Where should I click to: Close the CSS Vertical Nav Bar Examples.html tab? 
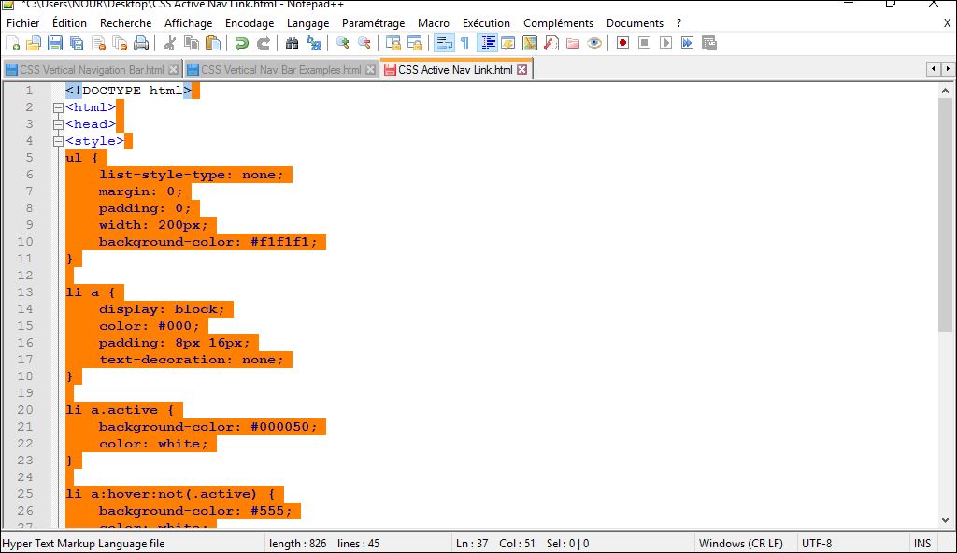[x=370, y=70]
